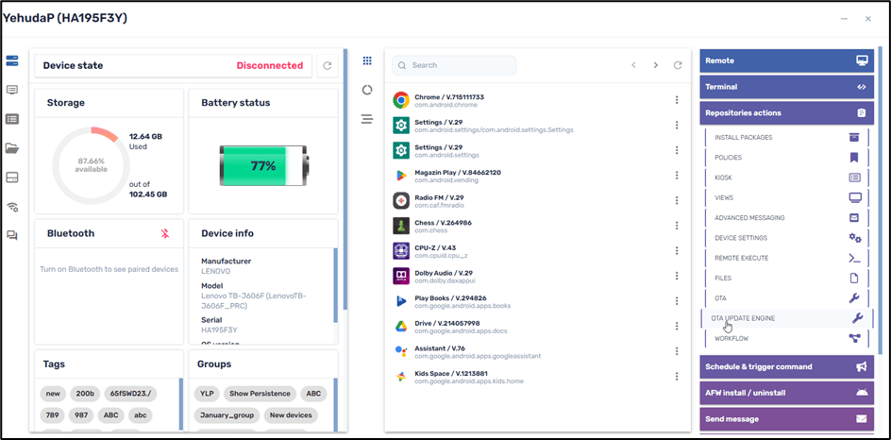The height and width of the screenshot is (440, 891).
Task: Click the Bluetooth disabled icon
Action: pyautogui.click(x=164, y=233)
